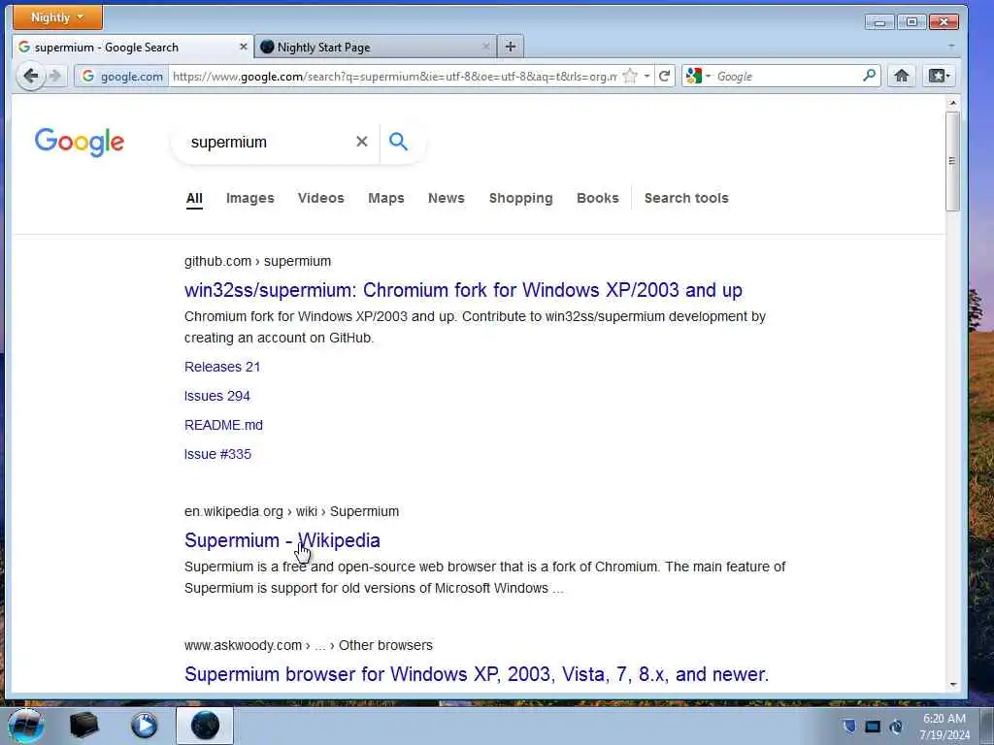
Task: Open the Releases 21 sublink
Action: point(222,367)
